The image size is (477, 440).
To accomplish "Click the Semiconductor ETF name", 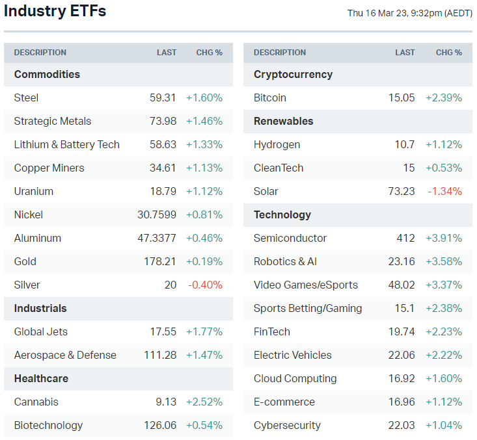I will click(290, 238).
